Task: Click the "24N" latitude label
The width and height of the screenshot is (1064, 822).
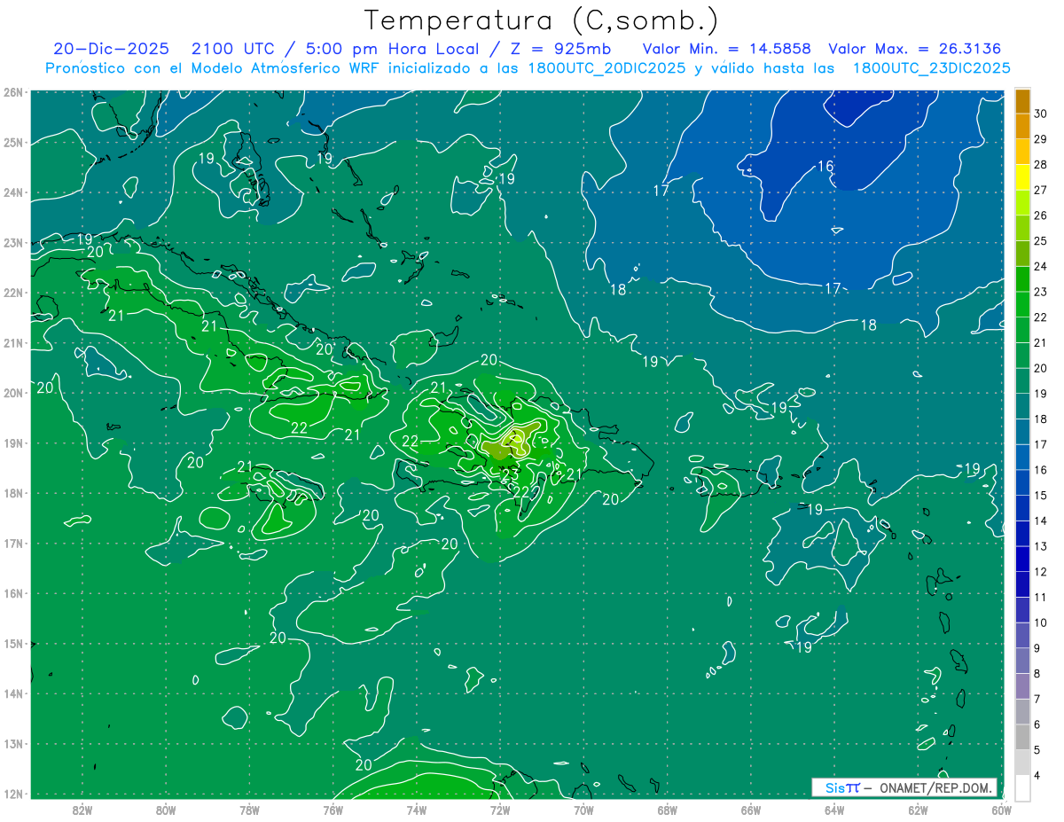Action: (13, 192)
